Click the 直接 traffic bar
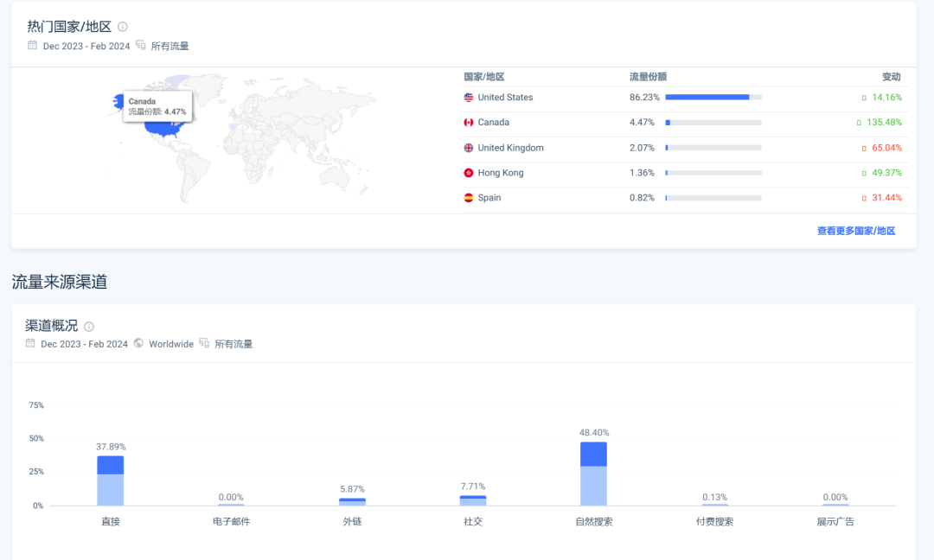 click(x=111, y=480)
